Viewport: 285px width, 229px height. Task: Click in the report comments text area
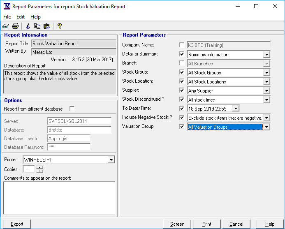[59, 199]
